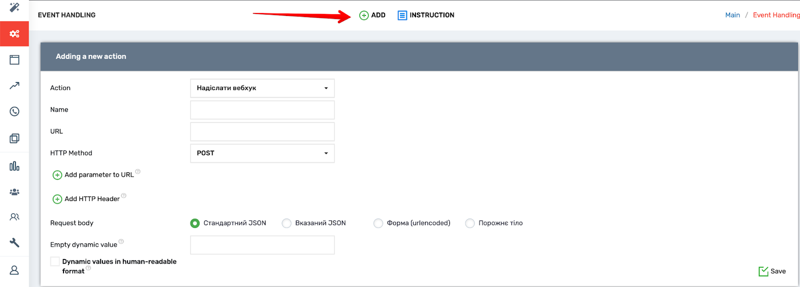Click the blue document icon beside INSTRUCTION
This screenshot has width=800, height=287.
(402, 15)
